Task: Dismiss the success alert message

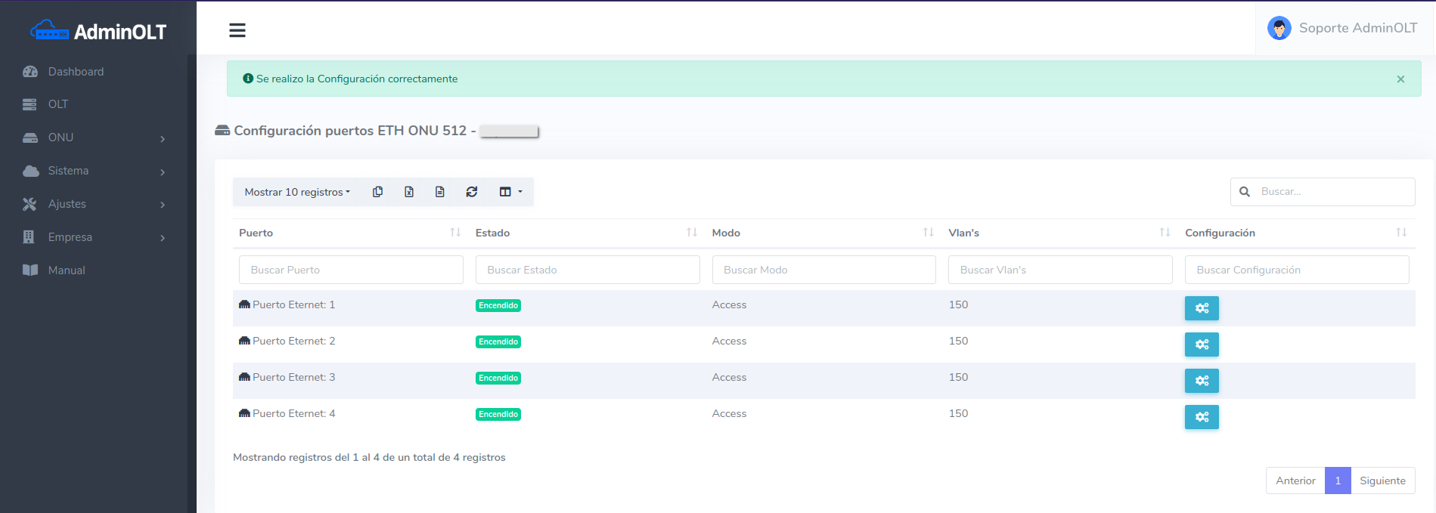Action: [1400, 79]
